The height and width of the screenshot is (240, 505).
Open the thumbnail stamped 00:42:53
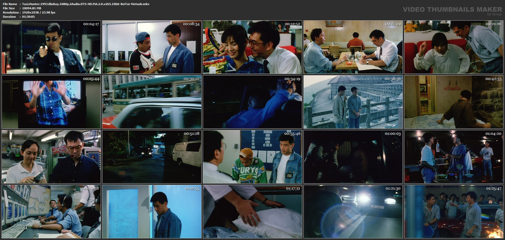click(x=454, y=102)
